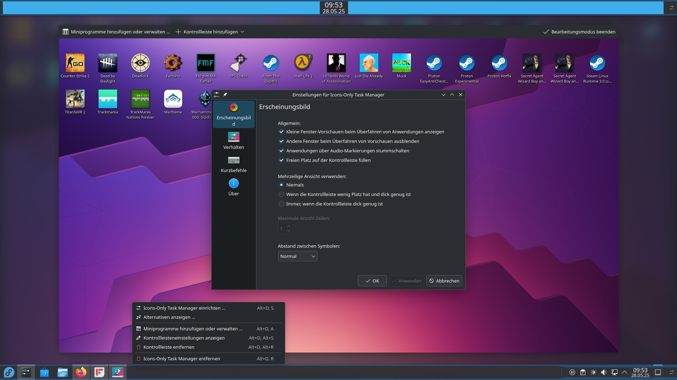Click the Fedora application launcher icon

(x=9, y=372)
